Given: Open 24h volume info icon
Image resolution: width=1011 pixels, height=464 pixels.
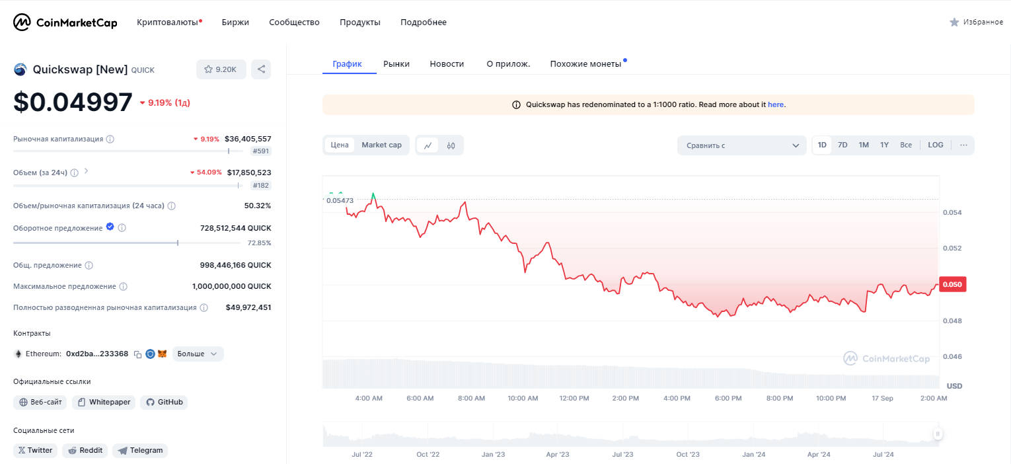Looking at the screenshot, I should pos(75,173).
